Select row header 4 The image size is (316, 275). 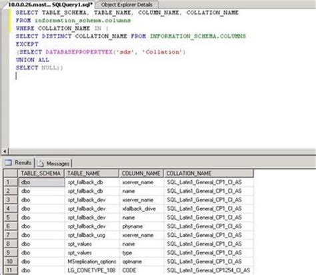[11, 209]
